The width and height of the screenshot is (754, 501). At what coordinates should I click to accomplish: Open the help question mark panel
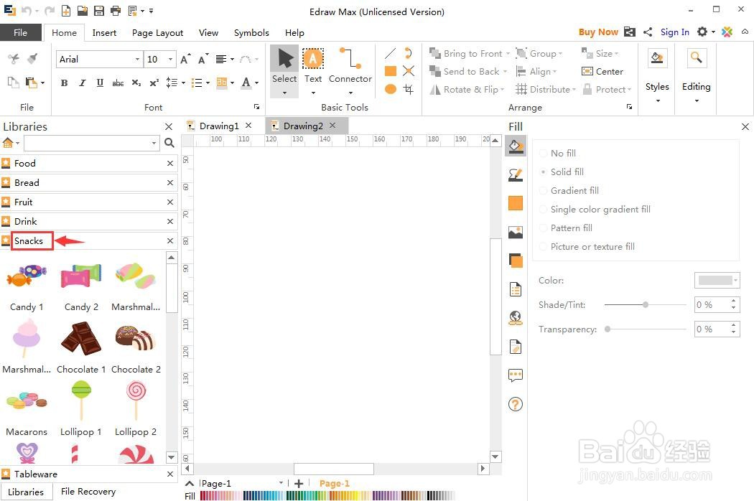pyautogui.click(x=516, y=404)
